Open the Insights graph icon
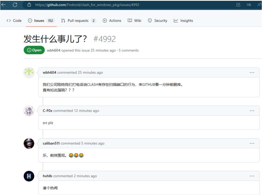Viewport: 262px width, 195px height. pyautogui.click(x=176, y=21)
